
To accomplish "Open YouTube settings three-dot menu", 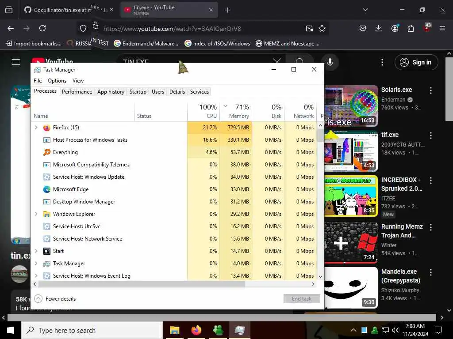I will click(382, 62).
